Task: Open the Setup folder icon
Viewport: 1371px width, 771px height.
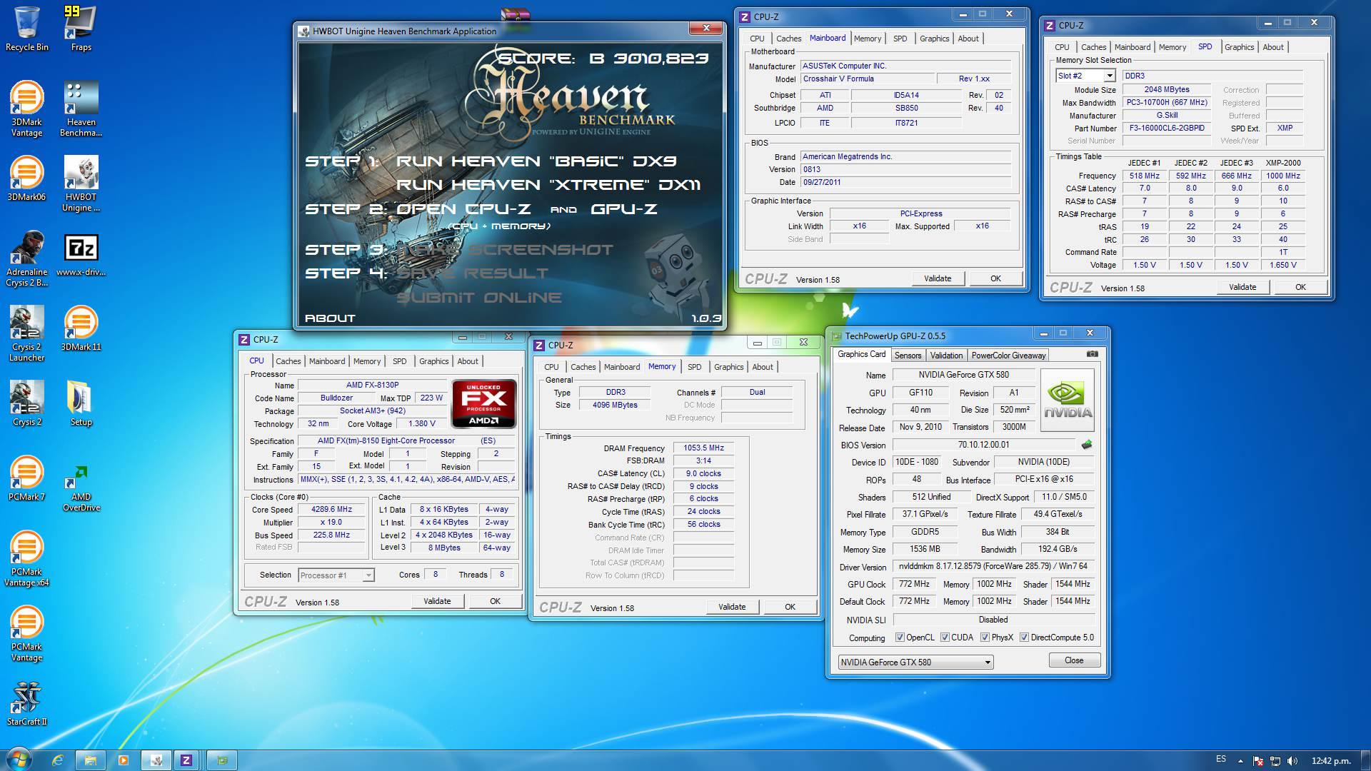Action: click(81, 403)
